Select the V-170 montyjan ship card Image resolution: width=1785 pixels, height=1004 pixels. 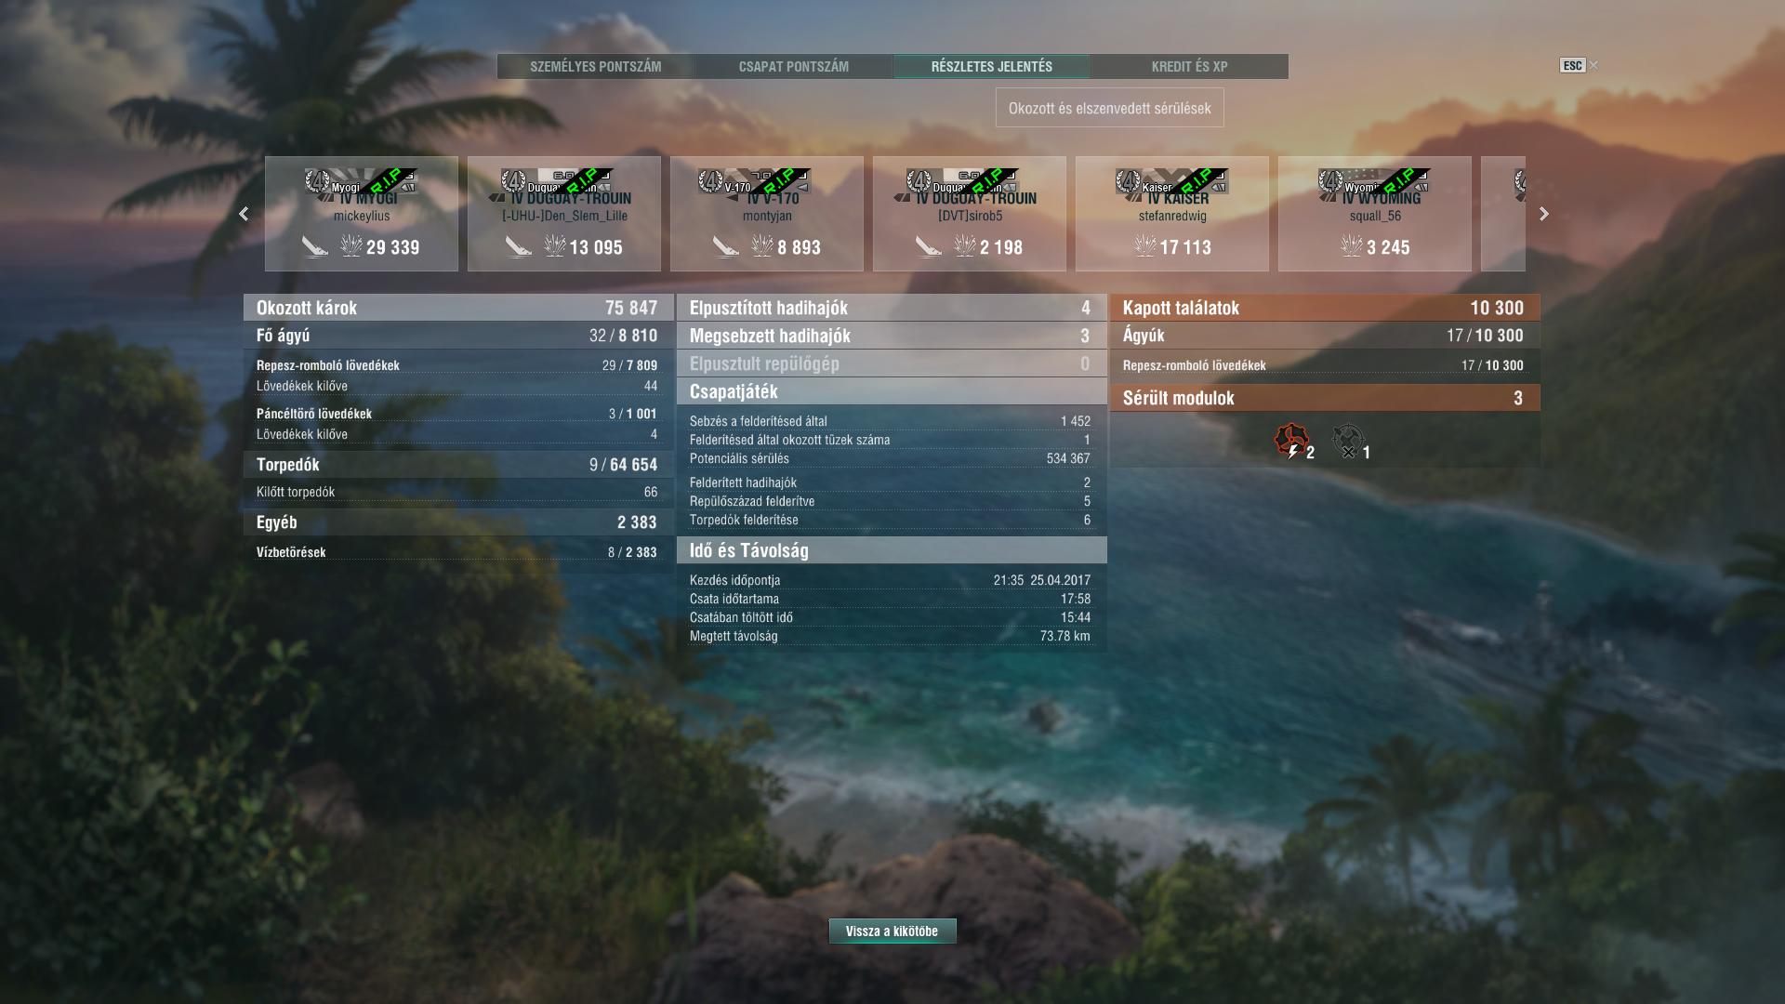click(767, 214)
